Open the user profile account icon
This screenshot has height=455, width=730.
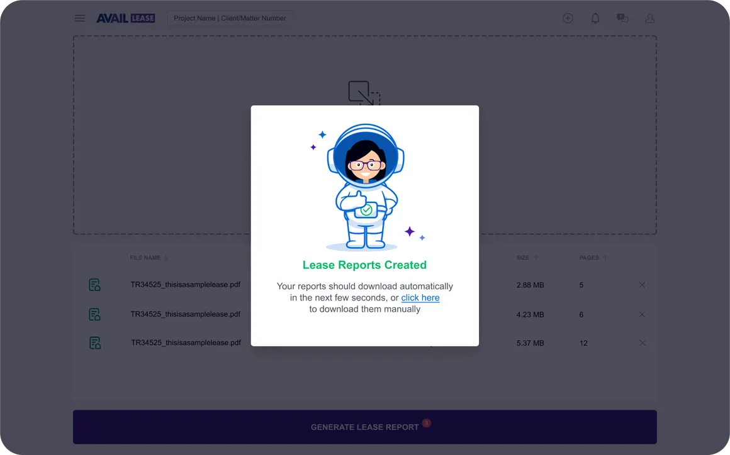(649, 18)
